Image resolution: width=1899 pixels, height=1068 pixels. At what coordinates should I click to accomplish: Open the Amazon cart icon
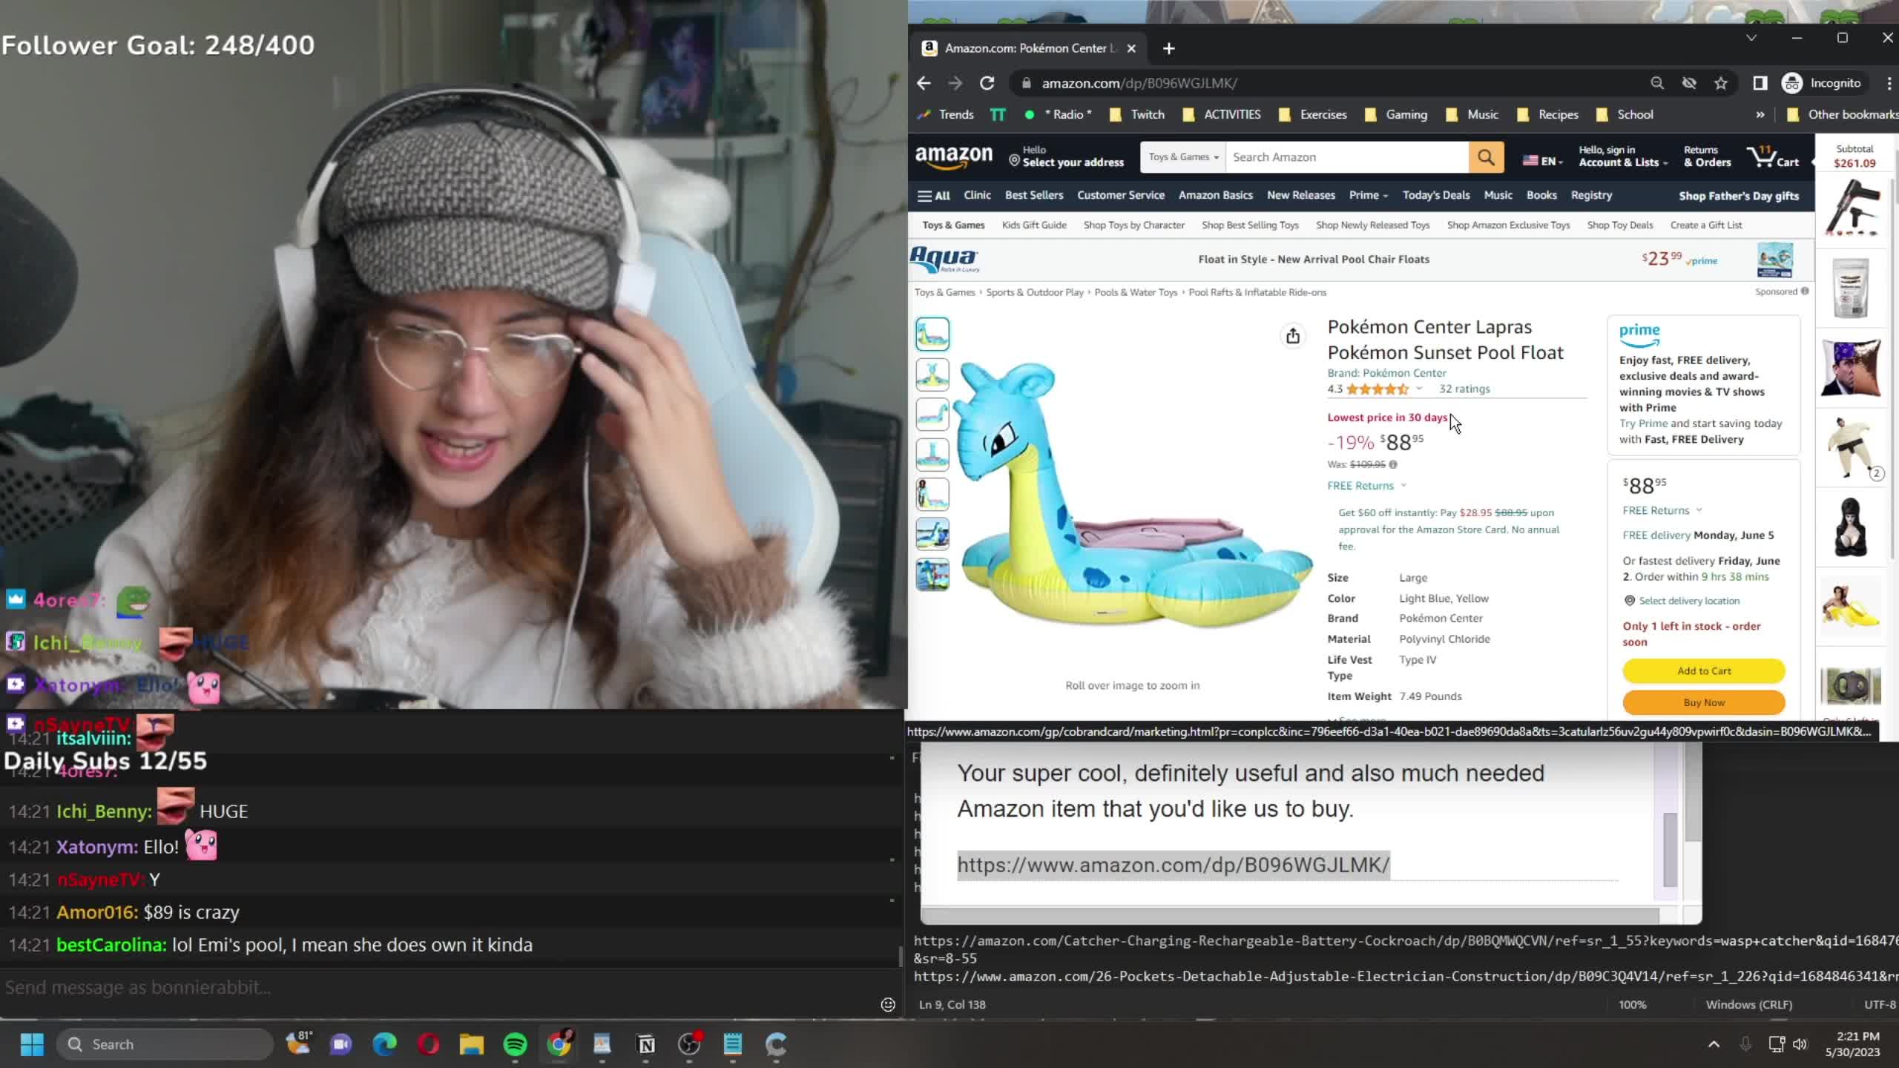(x=1772, y=157)
